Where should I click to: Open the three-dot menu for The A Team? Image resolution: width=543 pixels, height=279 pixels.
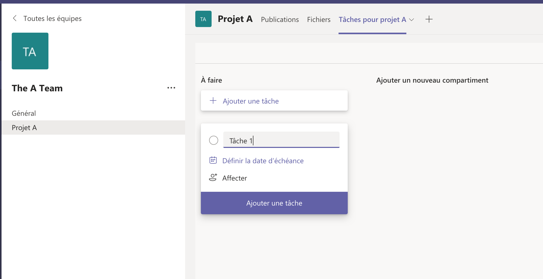[x=171, y=88]
